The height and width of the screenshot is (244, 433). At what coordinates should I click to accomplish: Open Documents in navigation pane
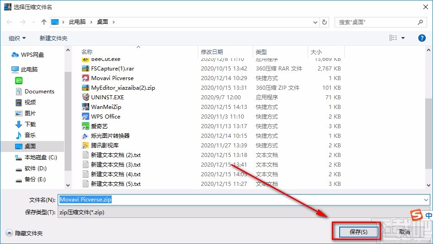(35, 91)
